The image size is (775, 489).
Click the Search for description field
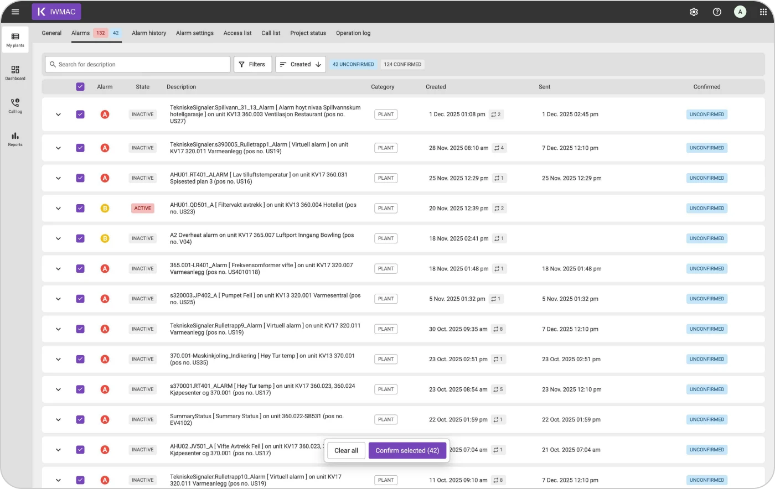click(x=138, y=64)
